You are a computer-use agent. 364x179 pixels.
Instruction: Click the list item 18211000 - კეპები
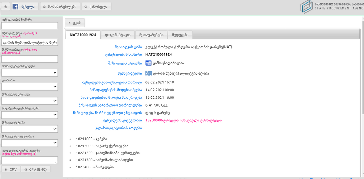tap(91, 139)
